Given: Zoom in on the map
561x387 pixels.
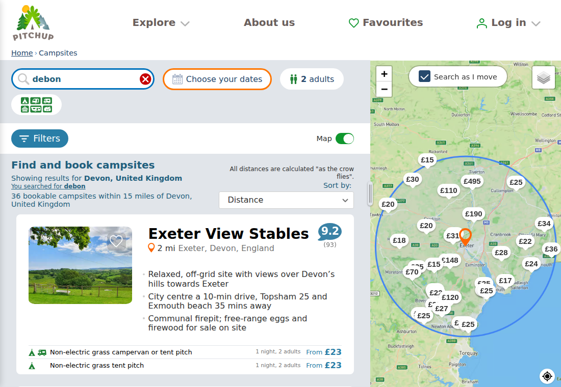Looking at the screenshot, I should click(x=384, y=74).
